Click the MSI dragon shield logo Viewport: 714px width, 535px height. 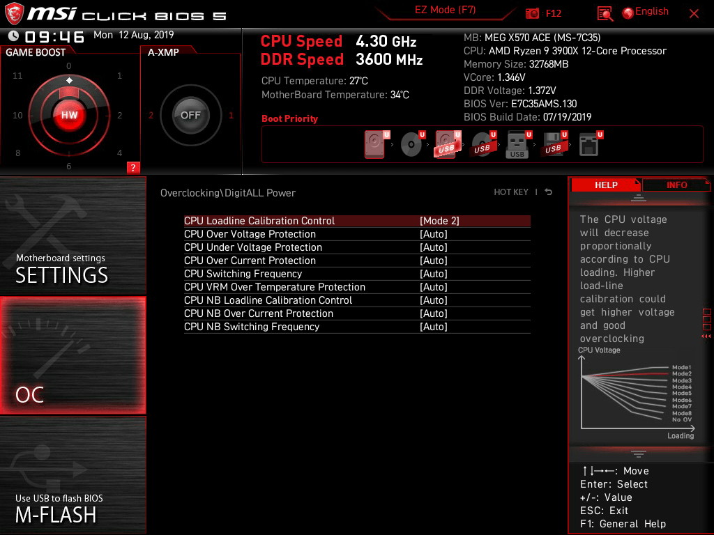click(14, 14)
